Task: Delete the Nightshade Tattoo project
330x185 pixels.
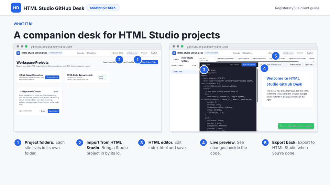Action: point(43,111)
